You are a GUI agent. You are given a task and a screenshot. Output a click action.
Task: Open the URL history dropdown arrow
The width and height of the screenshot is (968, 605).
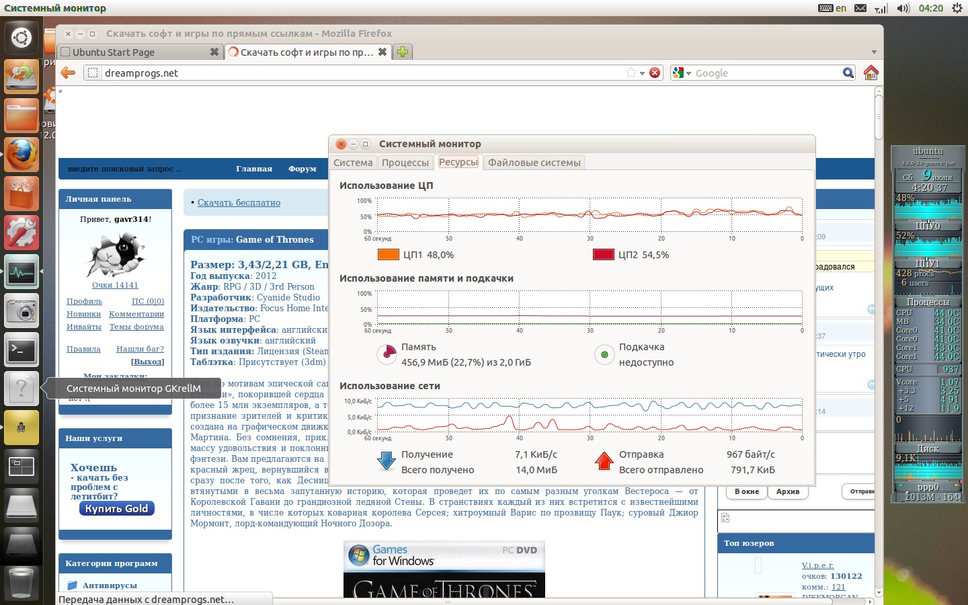[642, 73]
